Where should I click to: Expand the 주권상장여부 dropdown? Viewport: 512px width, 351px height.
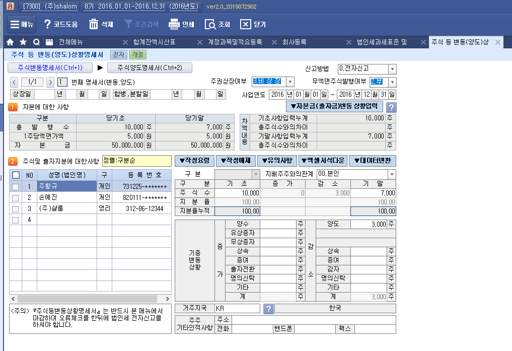click(x=290, y=82)
